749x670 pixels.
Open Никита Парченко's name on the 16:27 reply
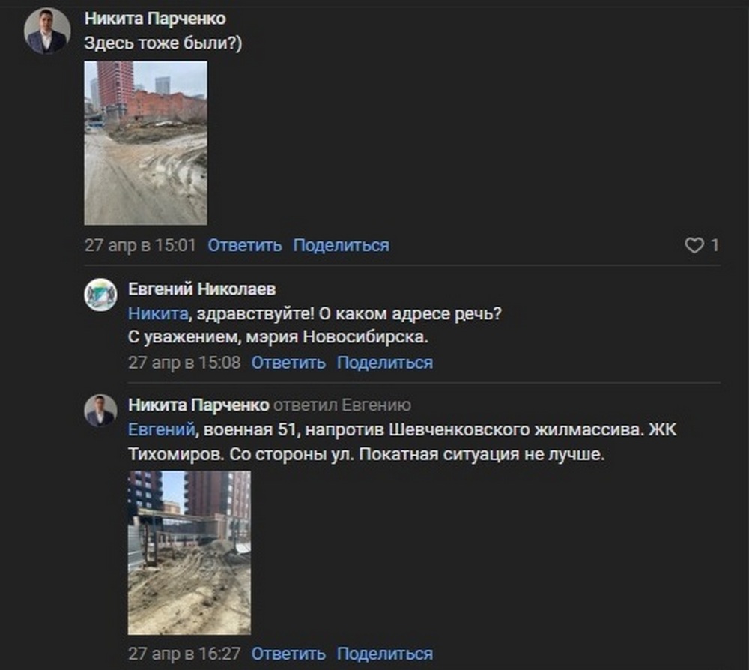(x=198, y=405)
